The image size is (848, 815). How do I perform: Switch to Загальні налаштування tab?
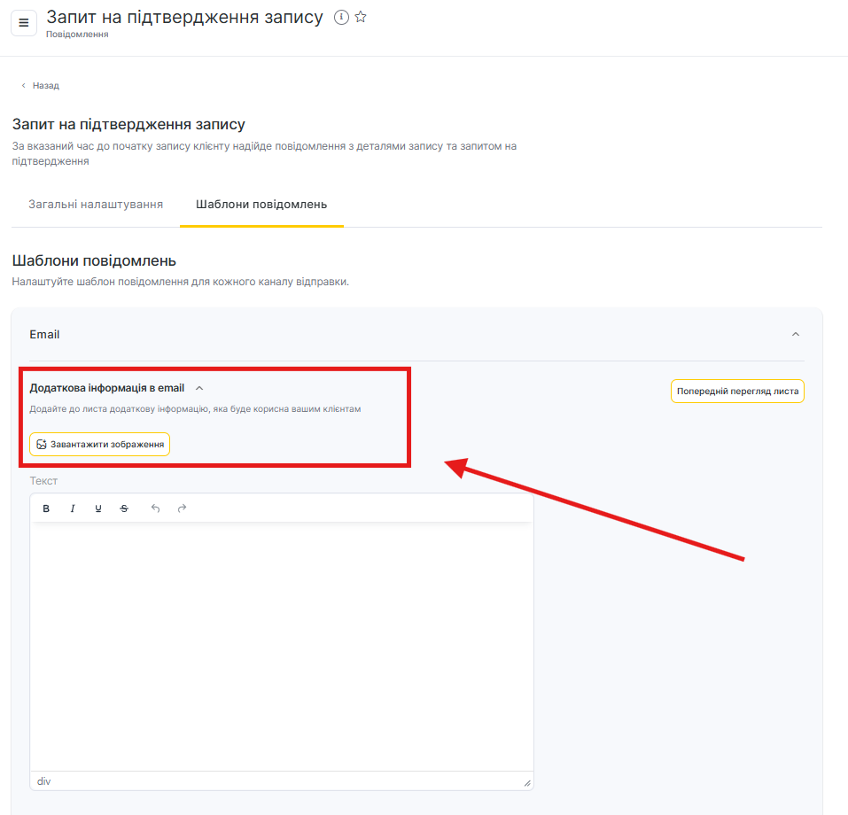tap(96, 205)
